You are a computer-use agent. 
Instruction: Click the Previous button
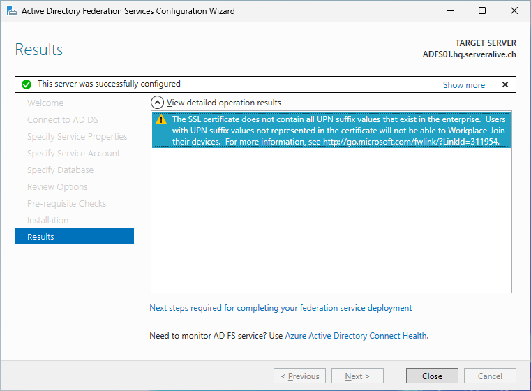click(x=300, y=376)
